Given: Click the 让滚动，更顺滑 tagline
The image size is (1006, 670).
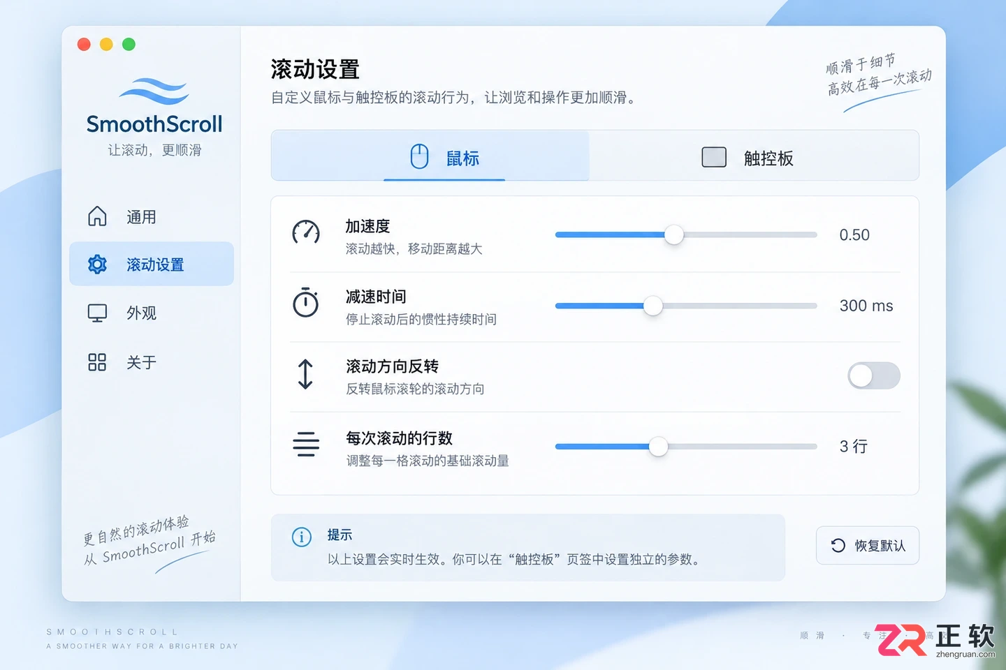Looking at the screenshot, I should 154,150.
